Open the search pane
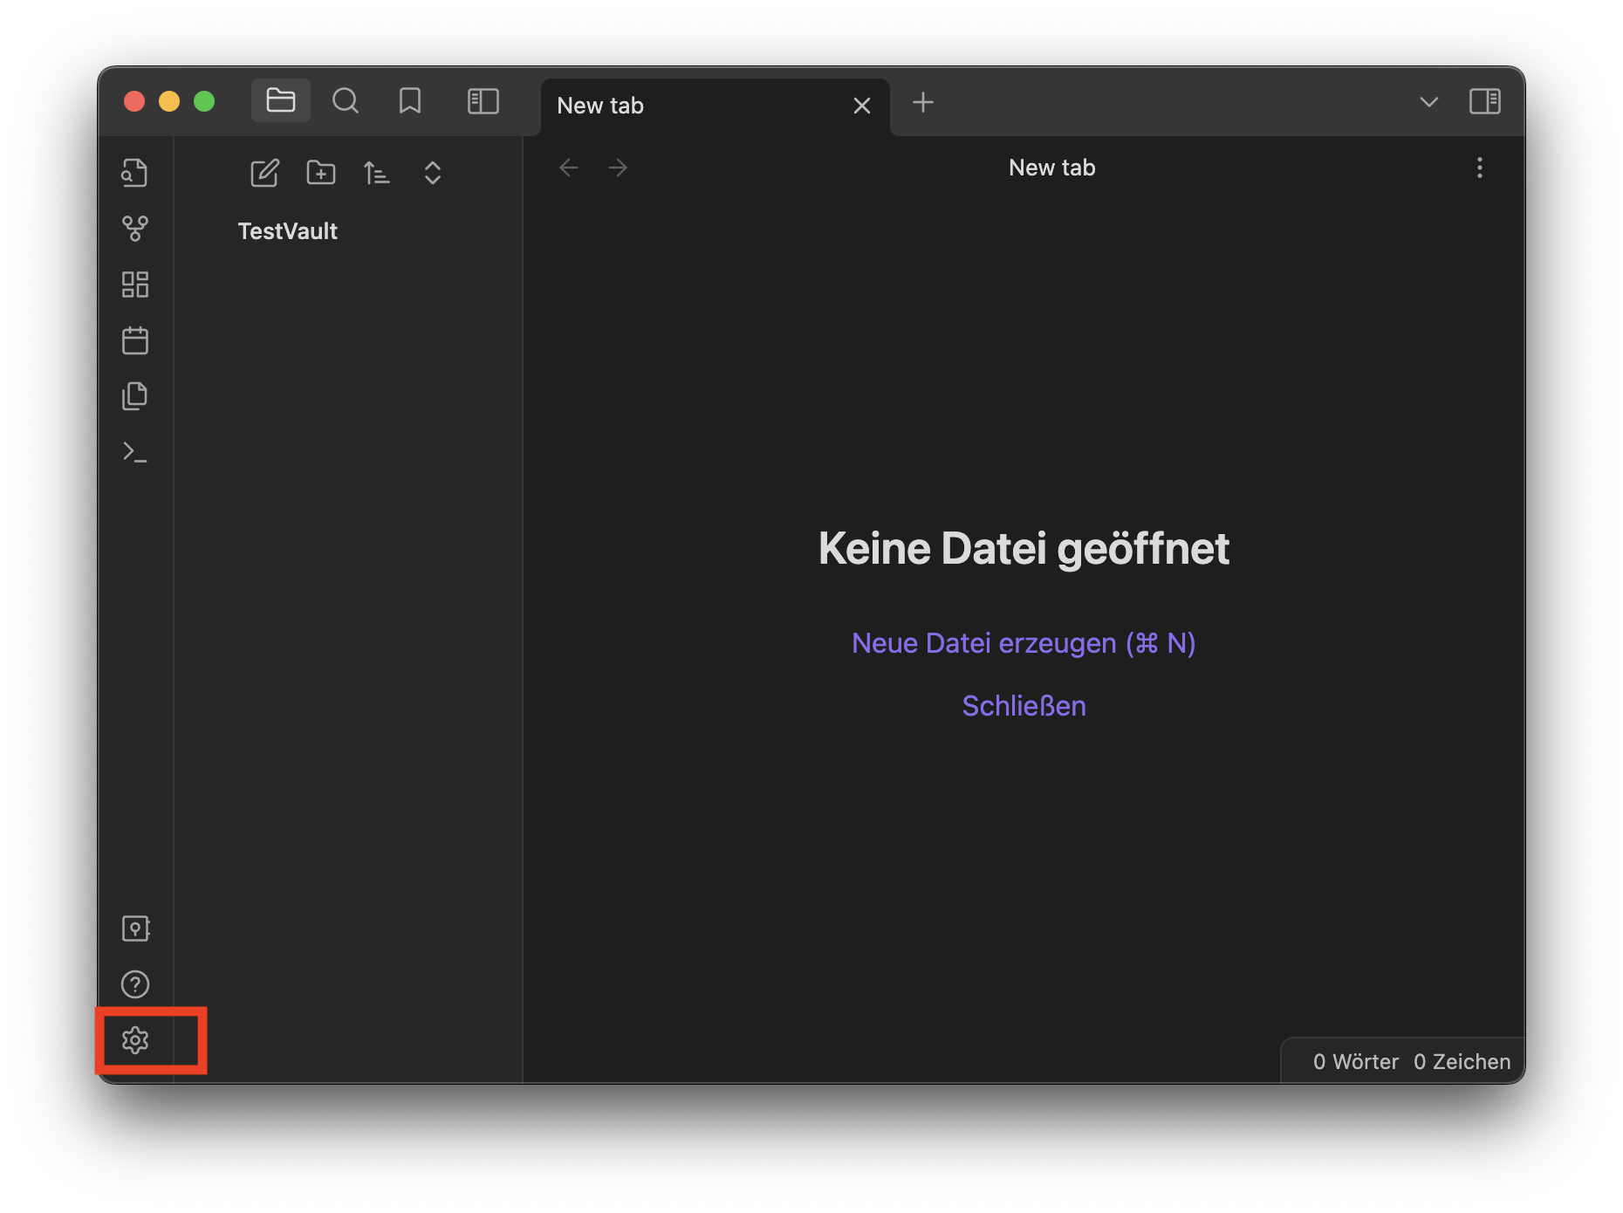 click(x=346, y=101)
